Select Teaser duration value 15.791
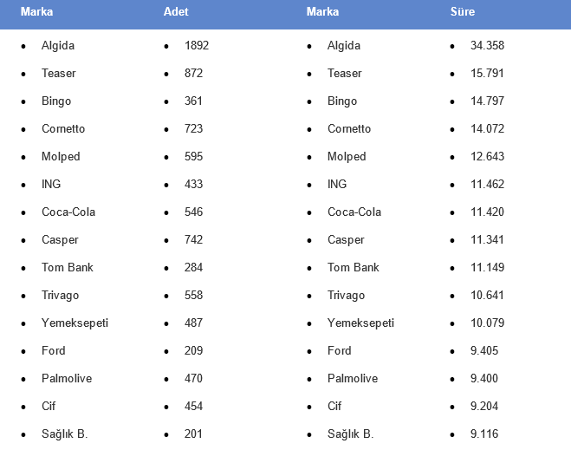 (487, 73)
